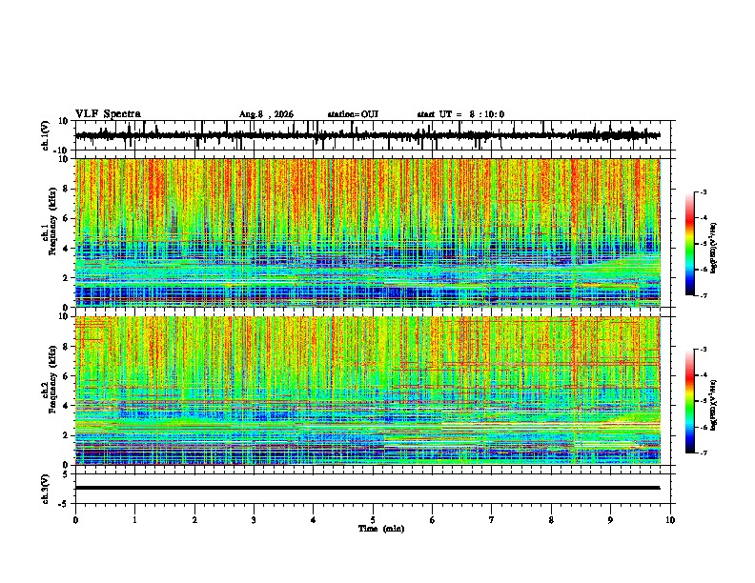Click the time axis end tick label "10"

[x=670, y=520]
